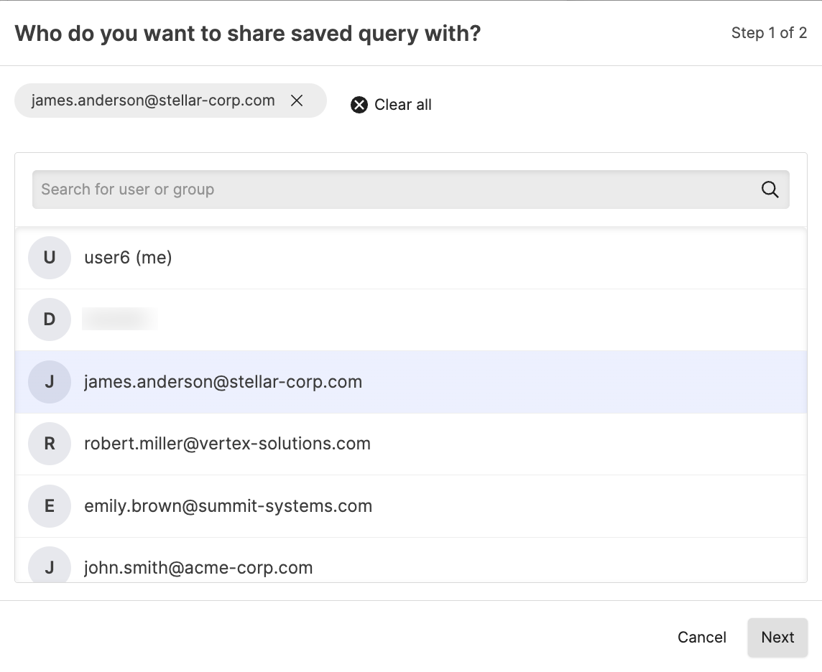Click the search magnifier icon
The height and width of the screenshot is (672, 822).
(770, 190)
